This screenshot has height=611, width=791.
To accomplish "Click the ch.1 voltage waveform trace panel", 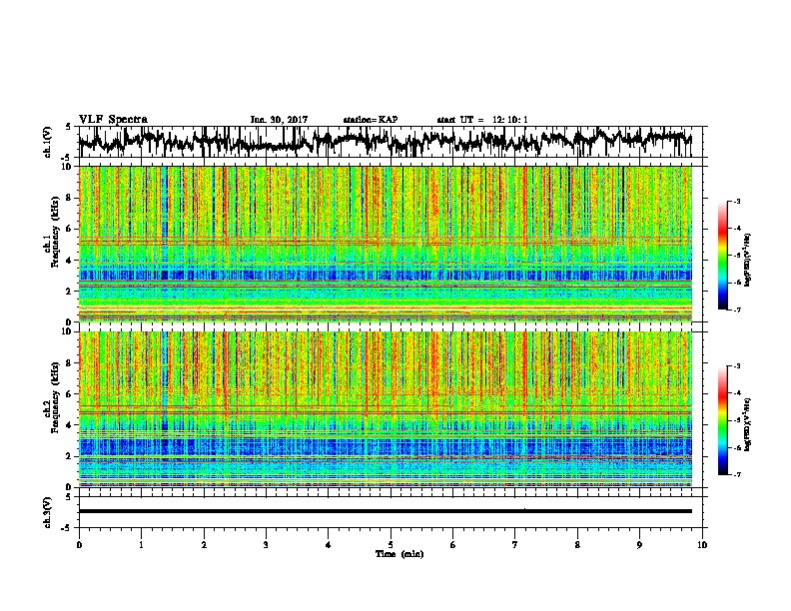I will [x=390, y=142].
